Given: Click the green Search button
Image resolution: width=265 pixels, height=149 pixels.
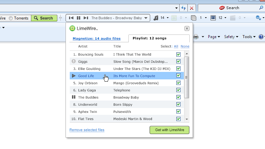Looking at the screenshot, I should pyautogui.click(x=44, y=18).
